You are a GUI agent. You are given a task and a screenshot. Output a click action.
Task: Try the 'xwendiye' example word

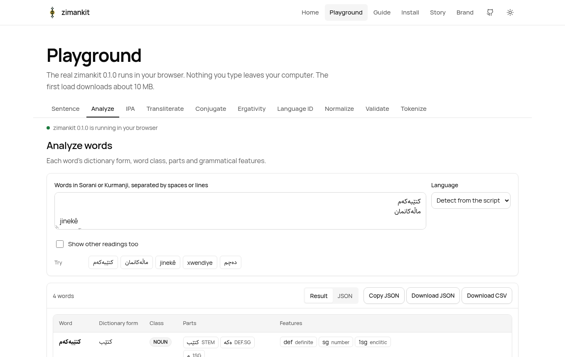[200, 262]
